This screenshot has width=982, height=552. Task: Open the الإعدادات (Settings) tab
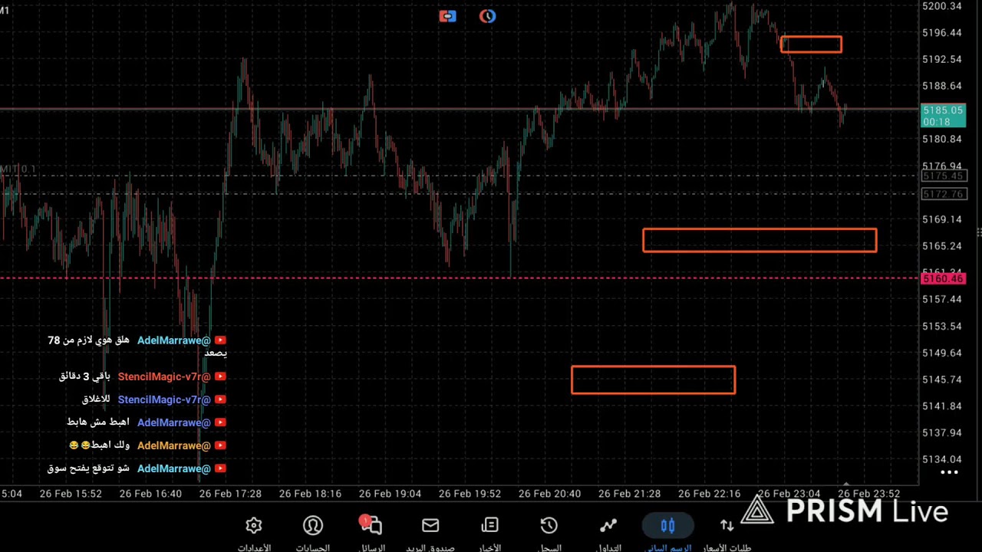[x=254, y=534]
